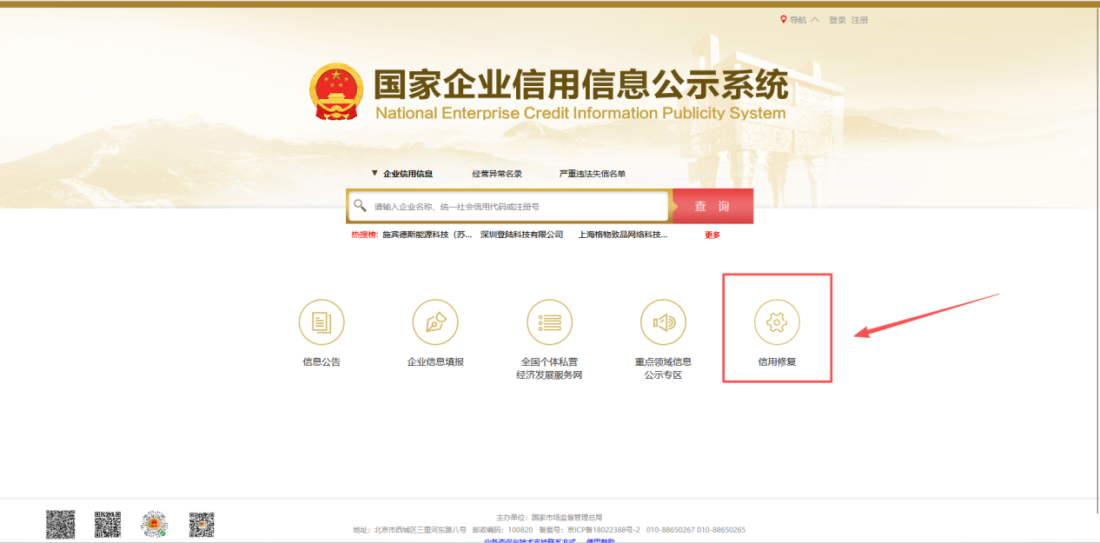The width and height of the screenshot is (1100, 543).
Task: Open the 信息公告 announcements icon
Action: click(x=321, y=321)
